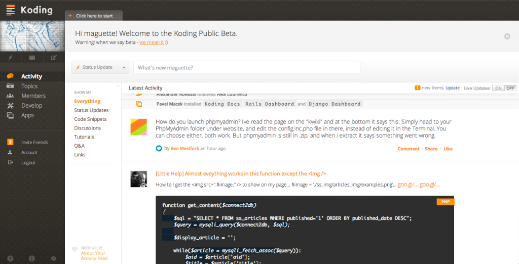
Task: Click the Apps stacked windows icon
Action: (10, 115)
